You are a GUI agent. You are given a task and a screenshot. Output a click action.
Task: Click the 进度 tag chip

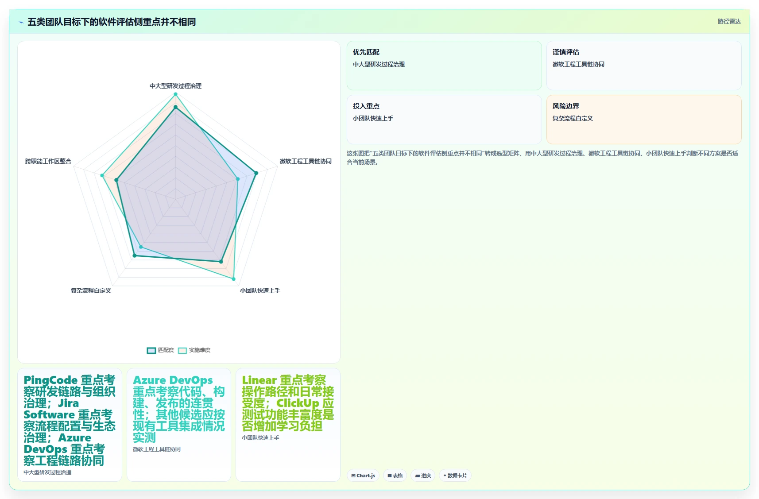tap(423, 476)
